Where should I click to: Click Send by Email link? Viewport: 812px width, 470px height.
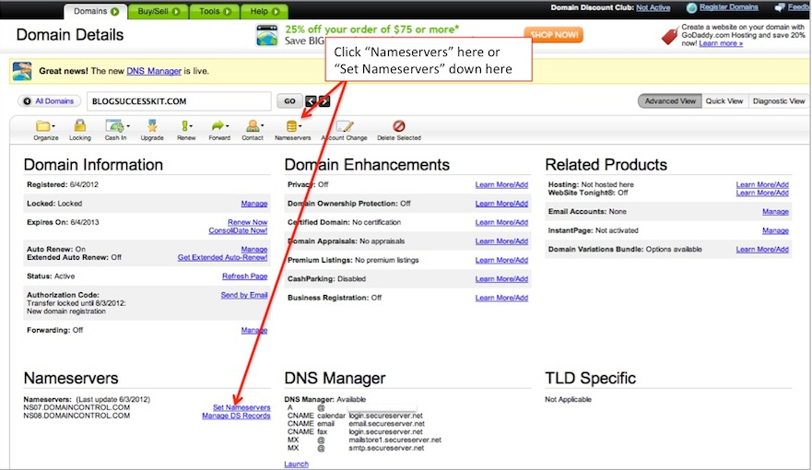(244, 295)
